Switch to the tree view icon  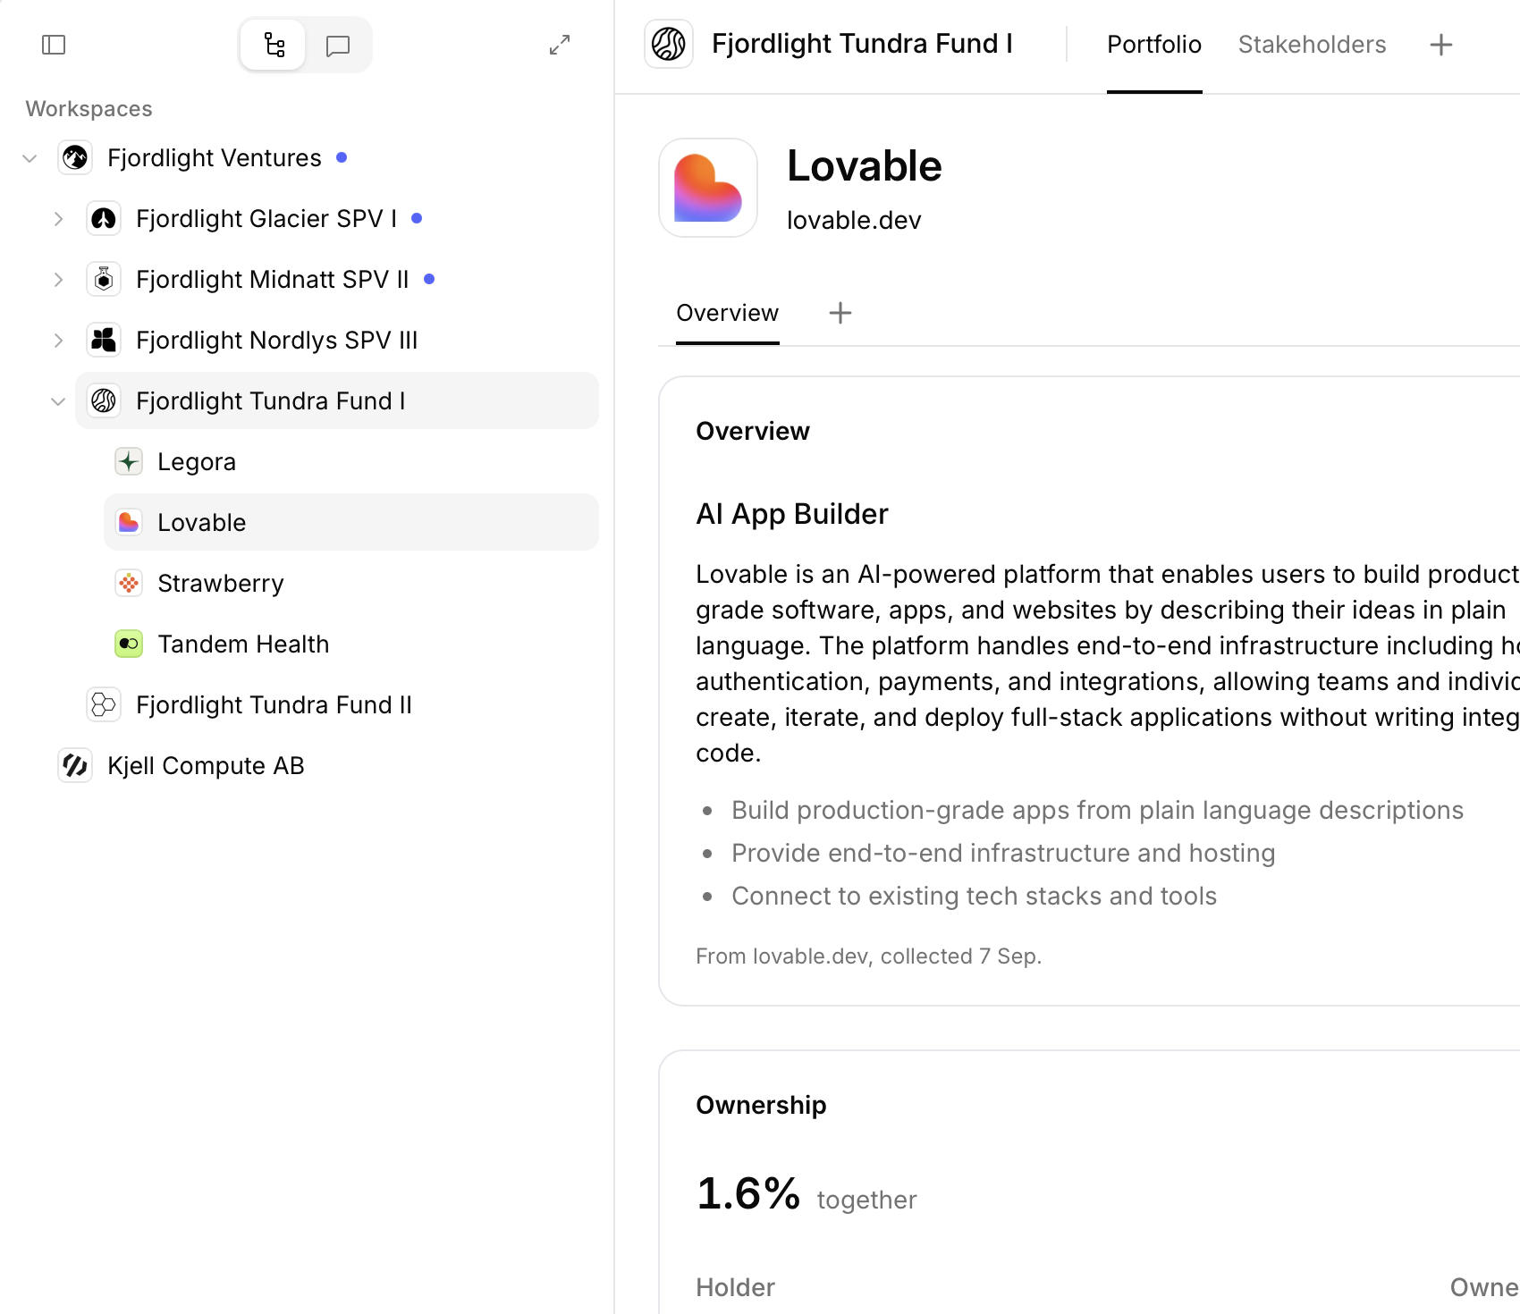(x=274, y=45)
